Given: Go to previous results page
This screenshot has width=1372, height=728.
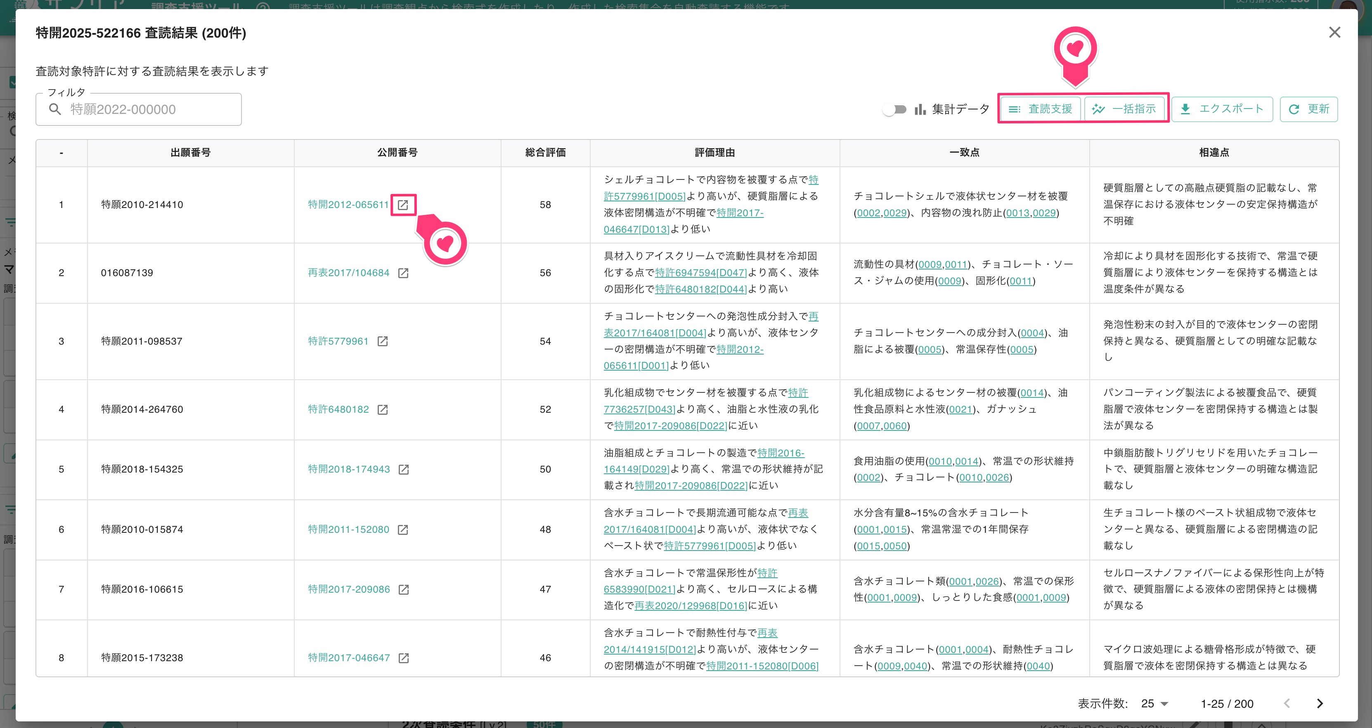Looking at the screenshot, I should (1287, 704).
